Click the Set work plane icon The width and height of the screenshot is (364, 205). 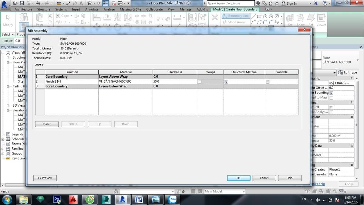[x=290, y=20]
